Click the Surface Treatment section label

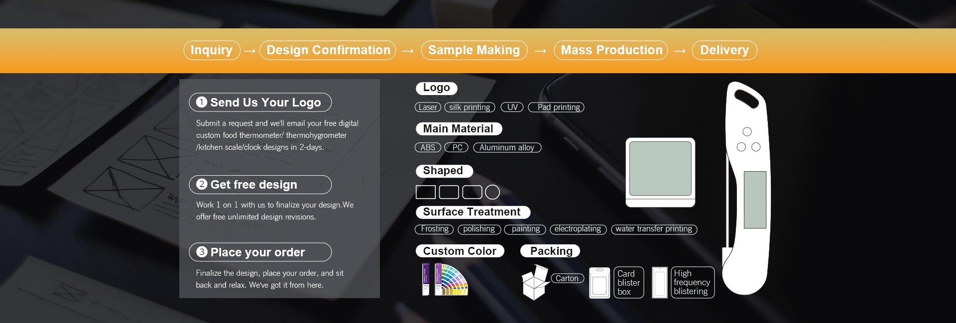tap(473, 212)
